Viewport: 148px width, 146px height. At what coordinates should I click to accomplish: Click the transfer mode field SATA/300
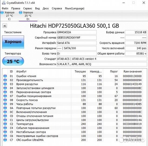[77, 48]
